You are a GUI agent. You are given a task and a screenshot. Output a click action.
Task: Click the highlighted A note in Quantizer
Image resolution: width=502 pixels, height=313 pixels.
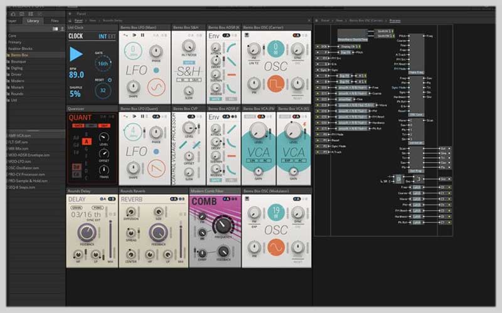(x=87, y=141)
